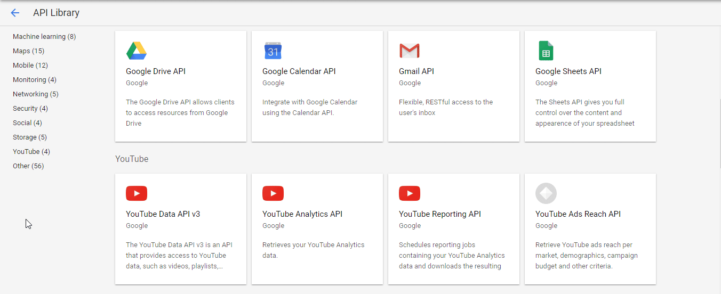Click the Google Sheets green icon
Screen dimensions: 721x294
point(546,51)
